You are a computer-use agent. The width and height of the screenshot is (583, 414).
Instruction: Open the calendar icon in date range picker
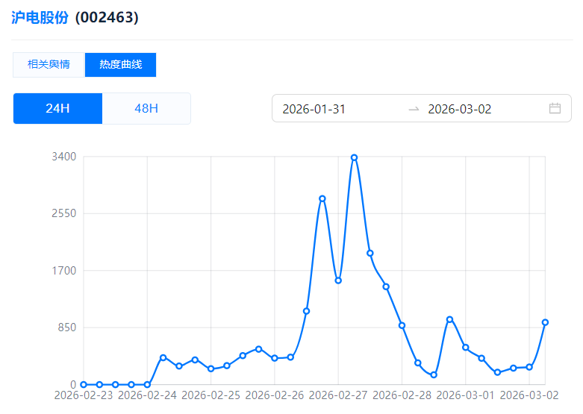(555, 108)
